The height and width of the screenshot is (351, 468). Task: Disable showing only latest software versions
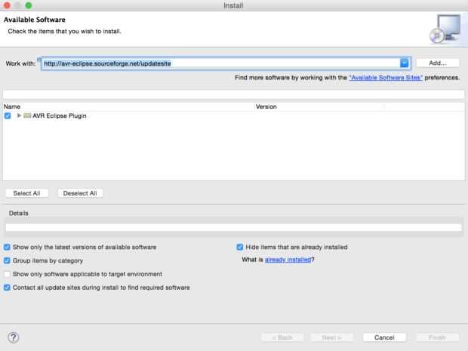(x=8, y=247)
